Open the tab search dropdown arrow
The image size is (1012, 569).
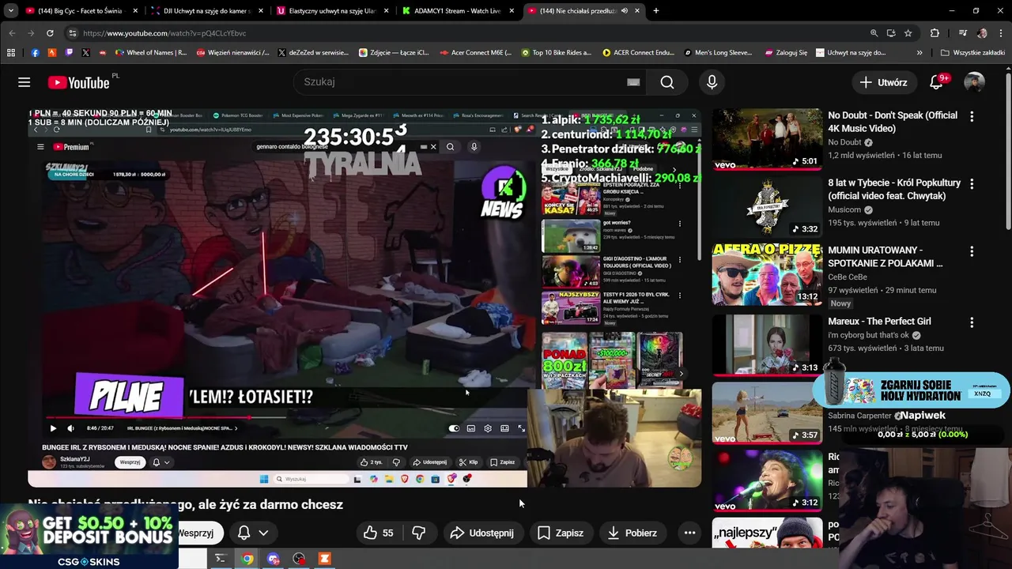[11, 11]
